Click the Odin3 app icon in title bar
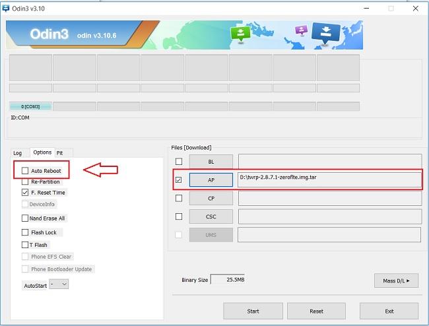 [x=6, y=8]
